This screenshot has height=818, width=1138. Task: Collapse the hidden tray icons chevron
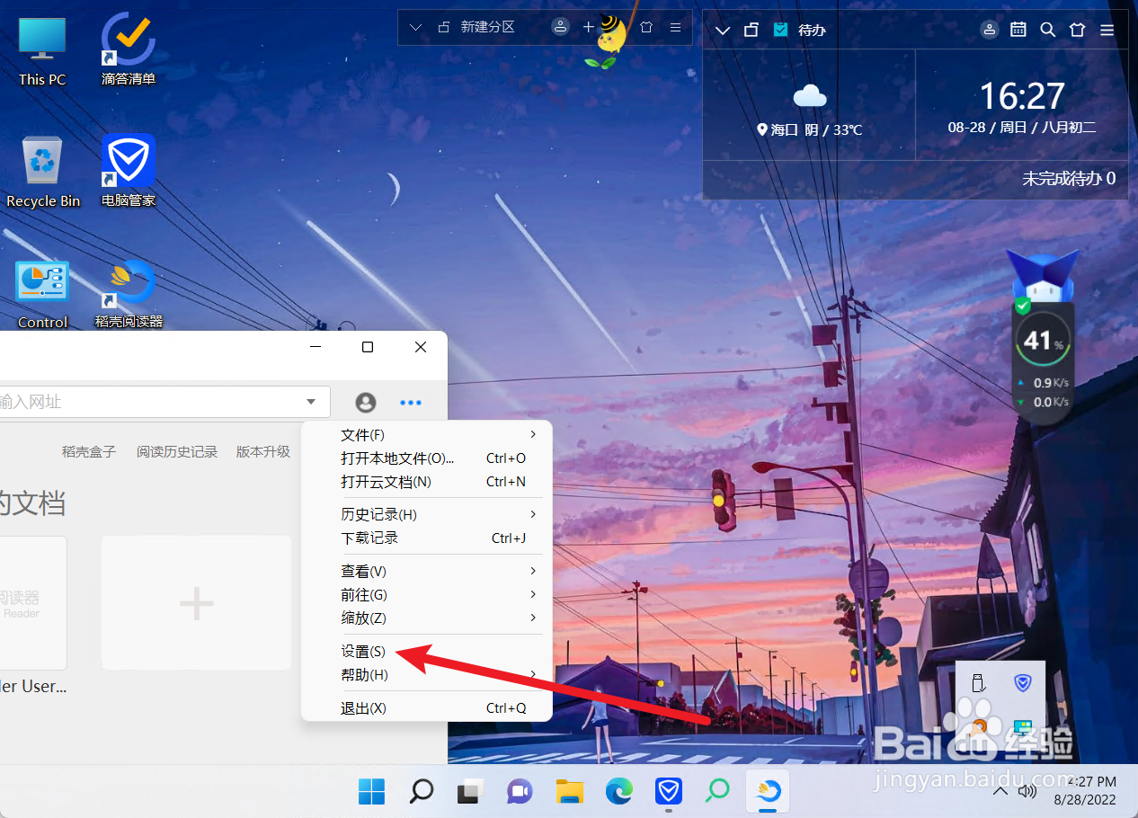1000,792
